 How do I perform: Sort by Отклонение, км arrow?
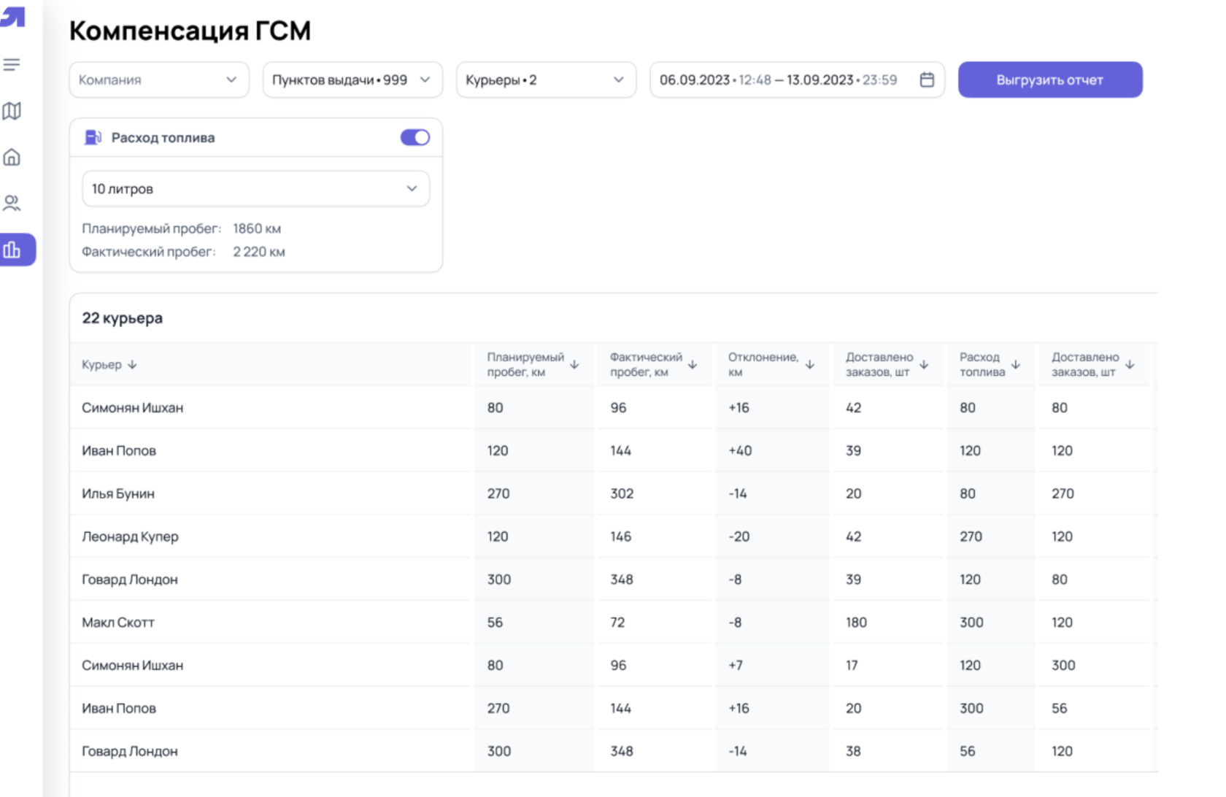809,364
